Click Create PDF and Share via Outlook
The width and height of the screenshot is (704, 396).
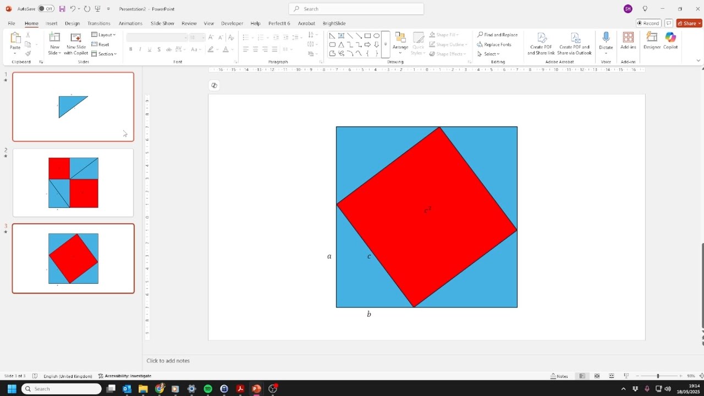(x=574, y=43)
